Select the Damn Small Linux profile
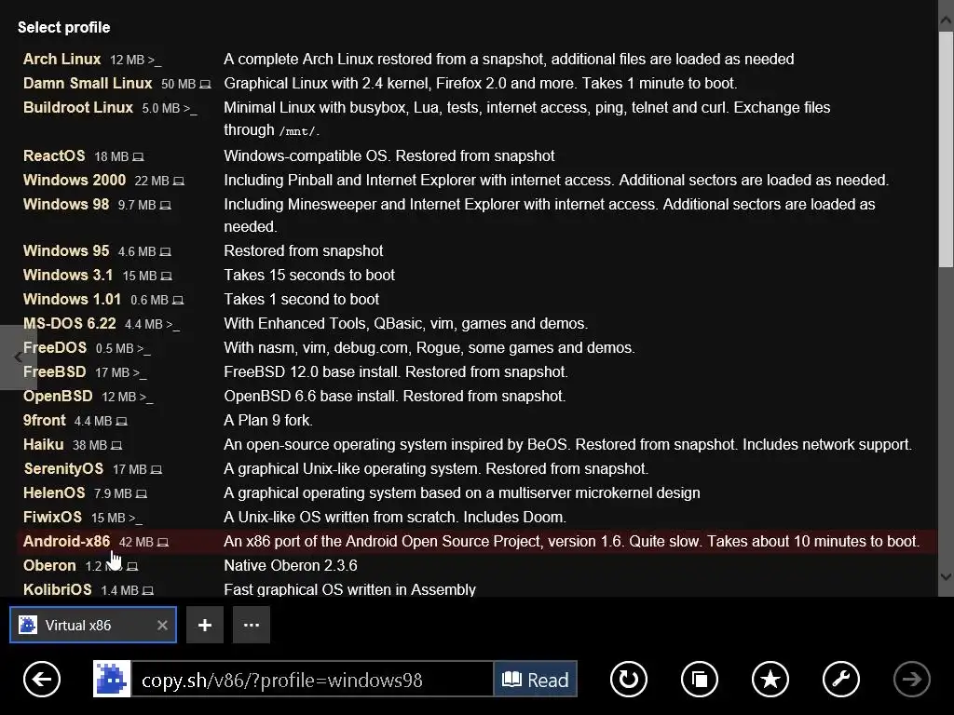954x715 pixels. [x=88, y=83]
